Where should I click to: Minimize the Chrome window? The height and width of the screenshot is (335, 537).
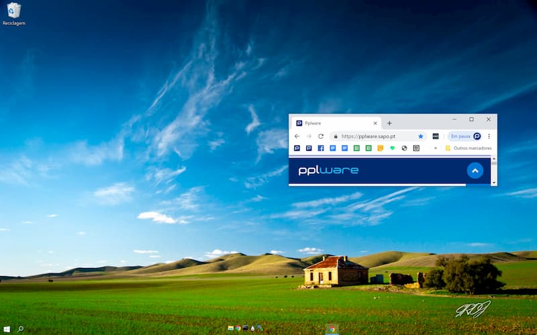coord(454,119)
